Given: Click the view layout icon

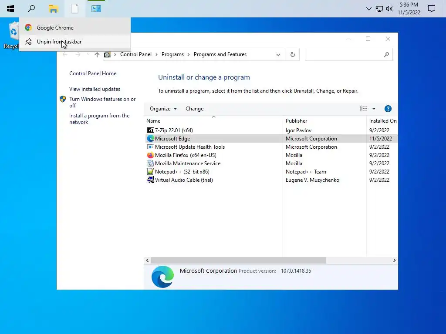Looking at the screenshot, I should tap(364, 108).
